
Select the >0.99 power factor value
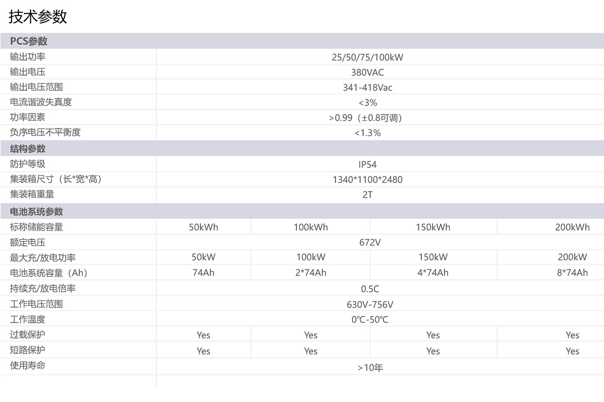pos(366,118)
